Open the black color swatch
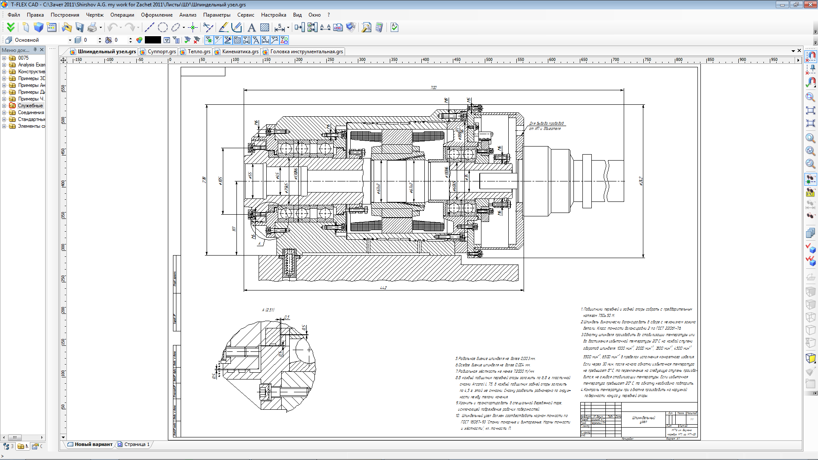This screenshot has width=818, height=460. (153, 40)
